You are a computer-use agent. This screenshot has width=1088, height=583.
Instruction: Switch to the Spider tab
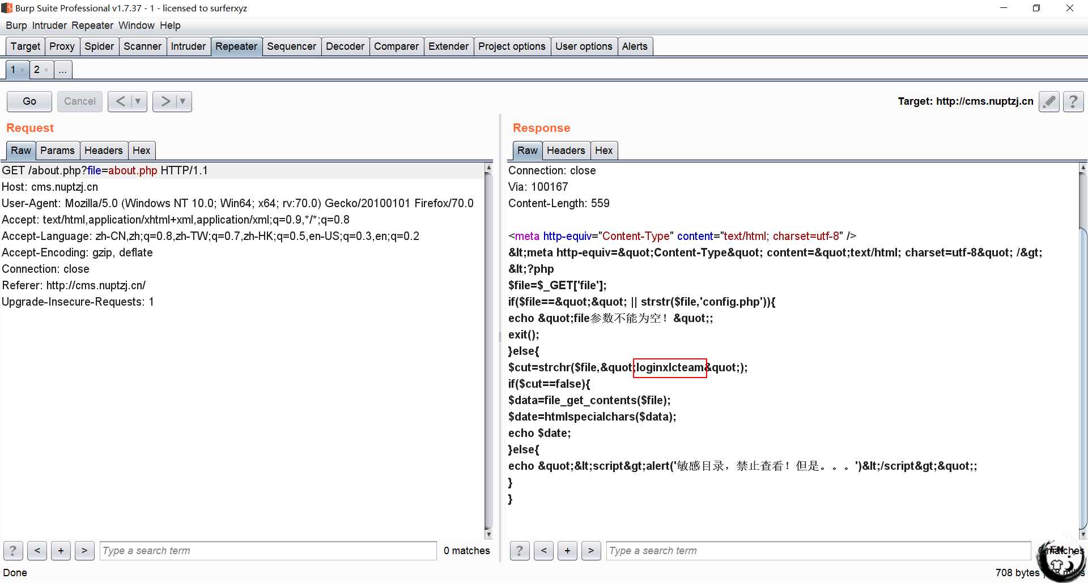click(99, 46)
